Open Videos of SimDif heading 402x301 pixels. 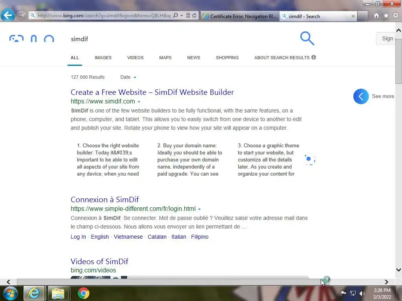[99, 261]
